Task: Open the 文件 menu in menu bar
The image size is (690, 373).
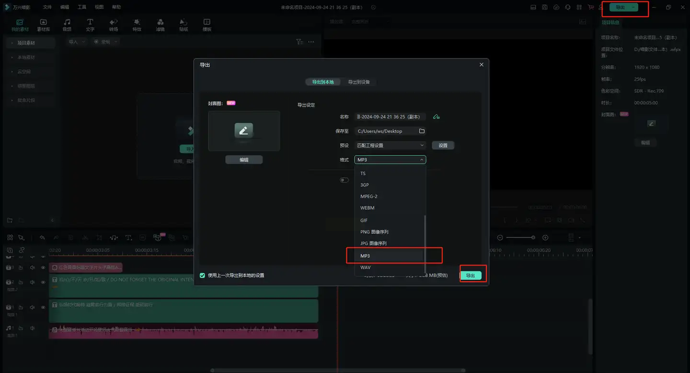Action: [47, 7]
